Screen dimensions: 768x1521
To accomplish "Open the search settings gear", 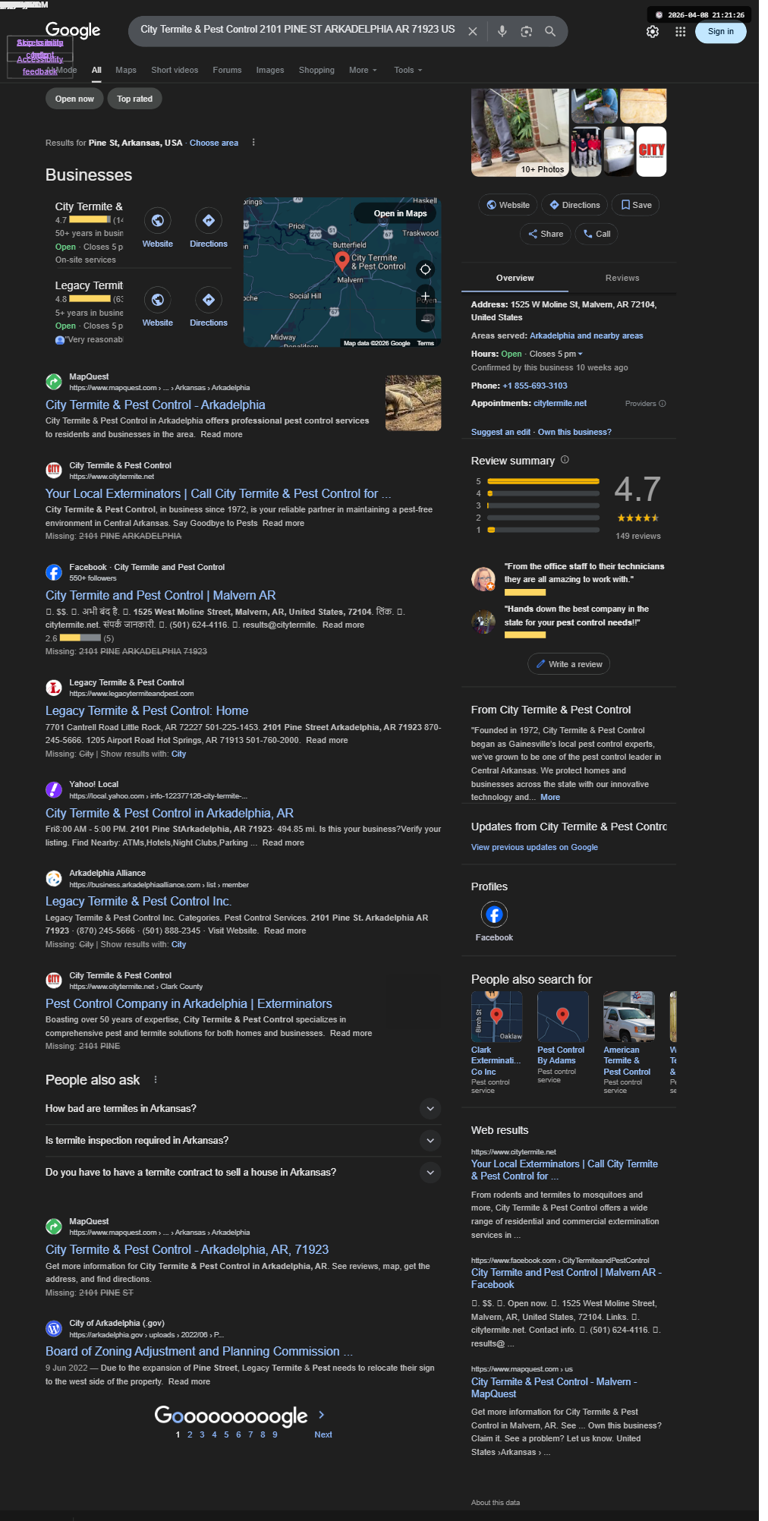I will pos(653,31).
